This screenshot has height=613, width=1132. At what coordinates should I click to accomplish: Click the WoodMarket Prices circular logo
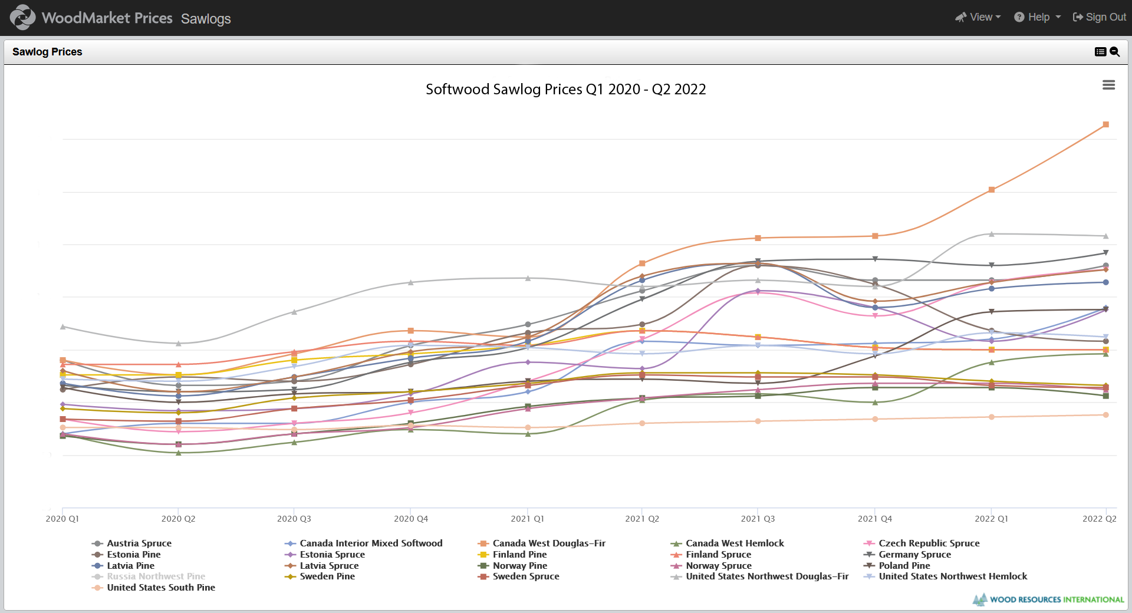[22, 17]
